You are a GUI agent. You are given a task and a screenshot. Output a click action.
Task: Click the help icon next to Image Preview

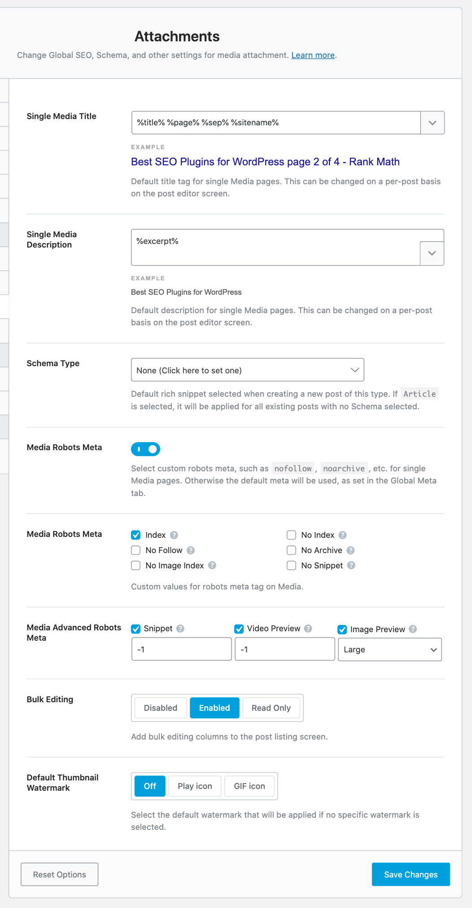coord(412,629)
